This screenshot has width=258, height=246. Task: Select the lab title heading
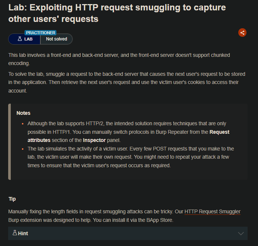[x=117, y=13]
